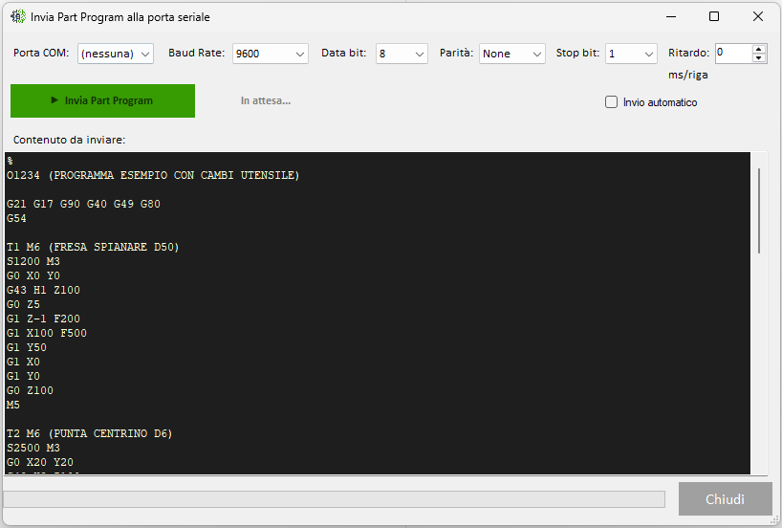Screen dimensions: 782x528
Task: Click the 'G1 X0' code line
Action: [x=23, y=362]
